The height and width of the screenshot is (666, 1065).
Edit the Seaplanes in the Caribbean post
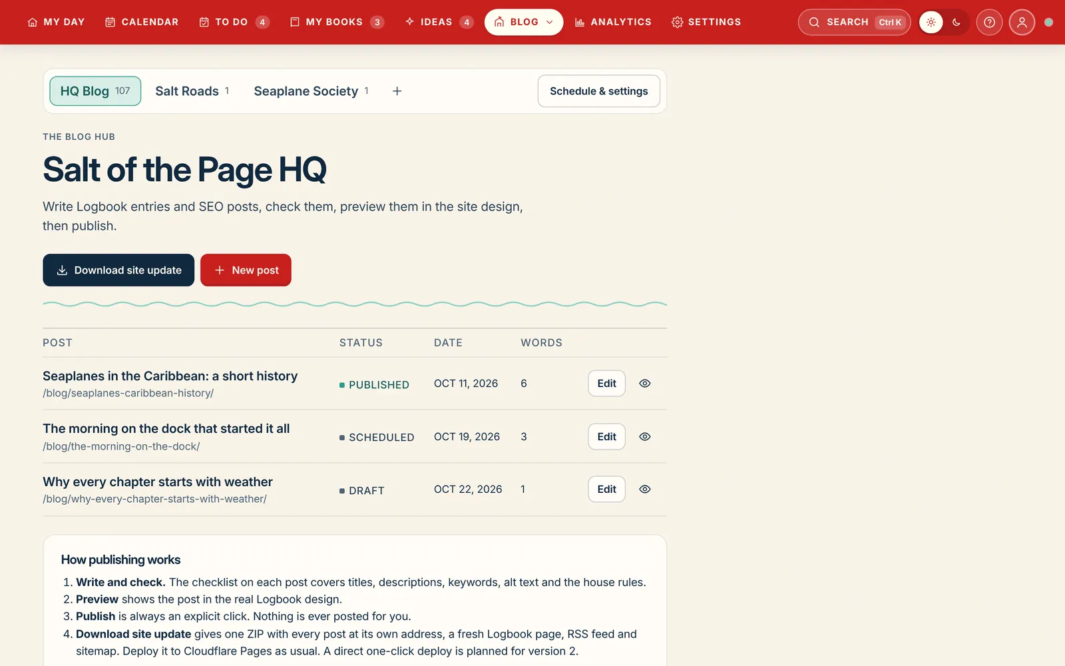click(x=606, y=384)
